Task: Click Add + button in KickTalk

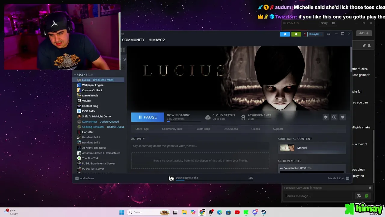Action: point(364,33)
